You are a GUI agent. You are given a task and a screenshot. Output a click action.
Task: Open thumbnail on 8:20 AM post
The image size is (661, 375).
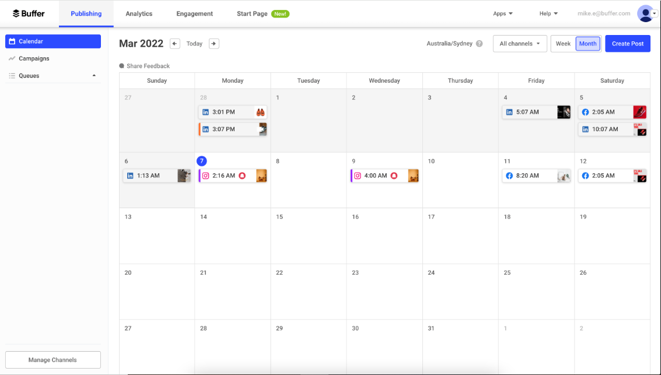[x=564, y=176]
